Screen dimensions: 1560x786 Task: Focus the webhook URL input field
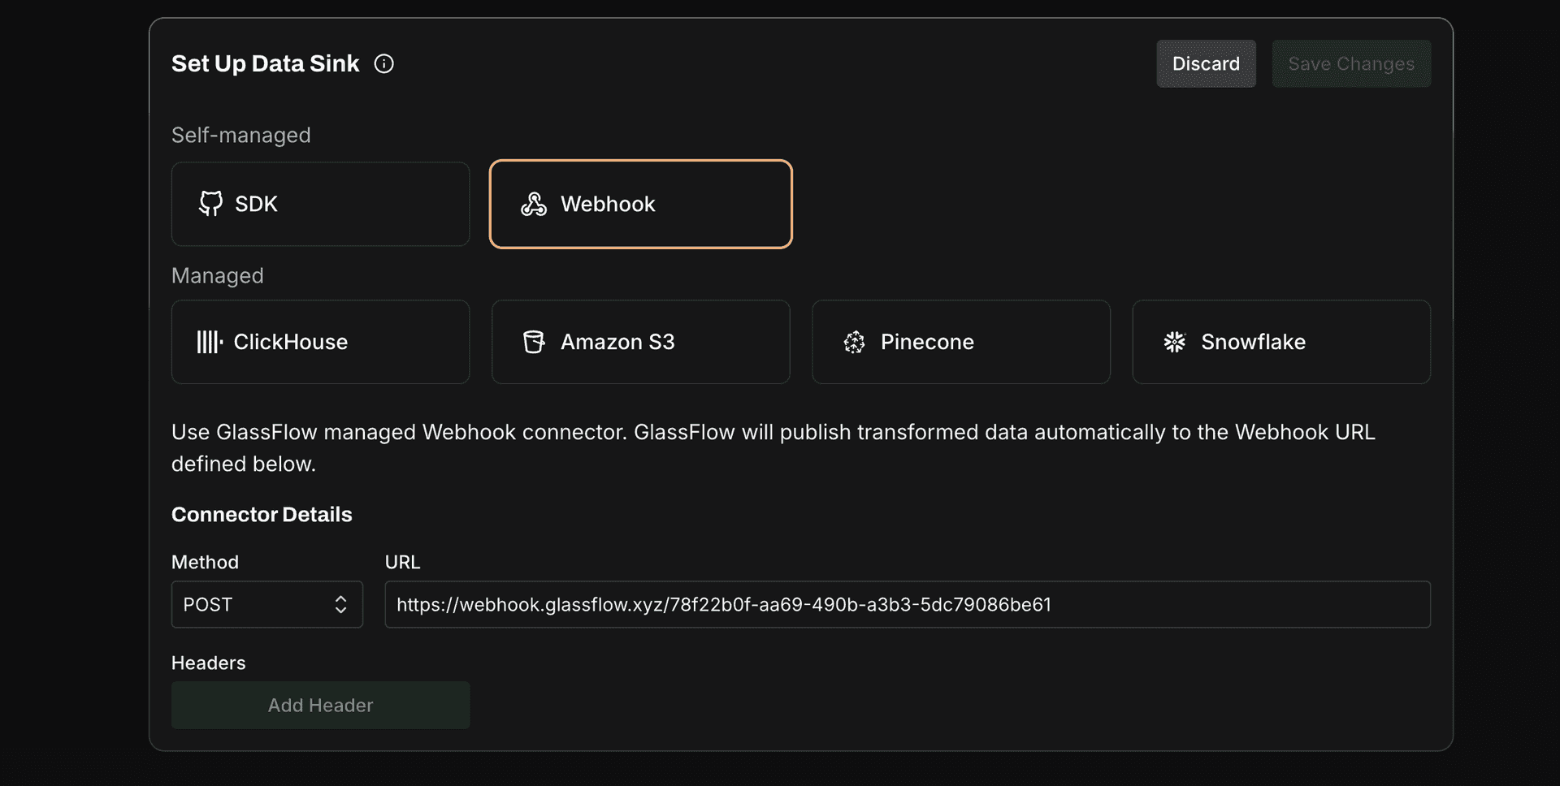coord(907,604)
